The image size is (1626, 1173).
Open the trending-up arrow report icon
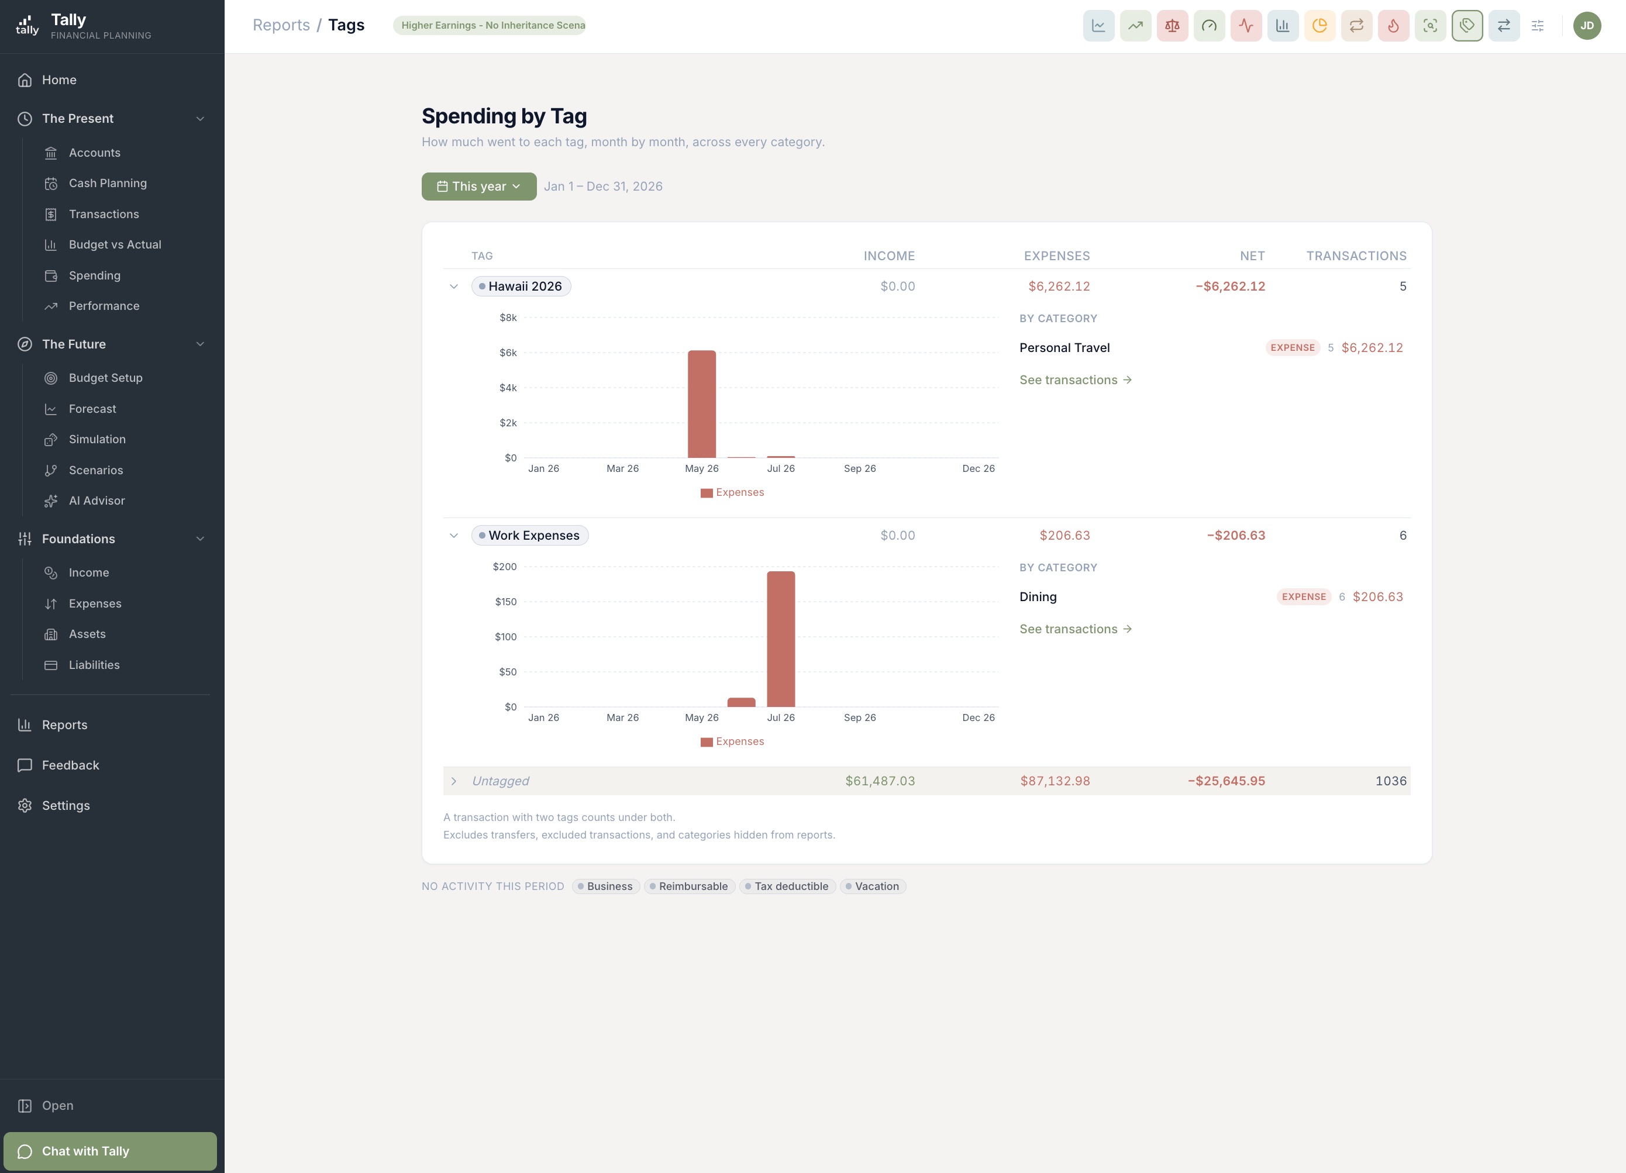[1135, 26]
